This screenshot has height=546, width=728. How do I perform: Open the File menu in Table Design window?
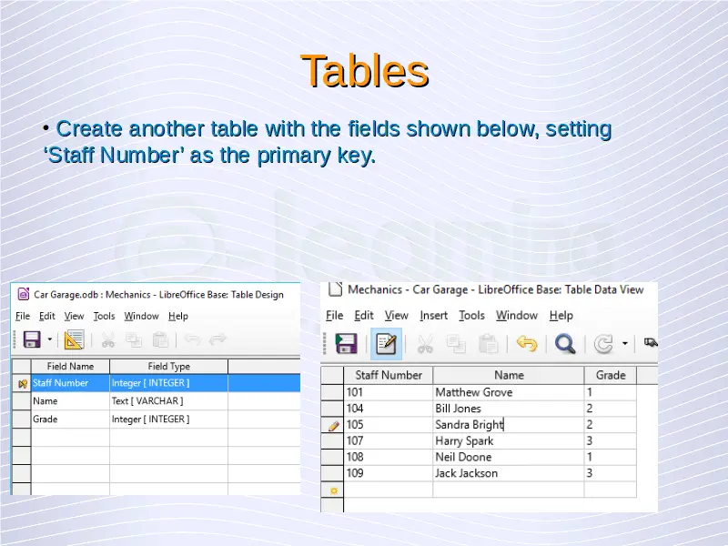(x=23, y=316)
